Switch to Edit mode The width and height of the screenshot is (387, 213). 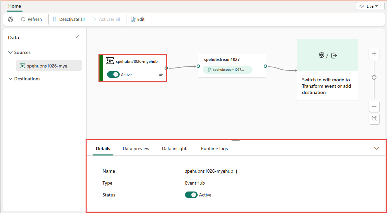pos(138,19)
